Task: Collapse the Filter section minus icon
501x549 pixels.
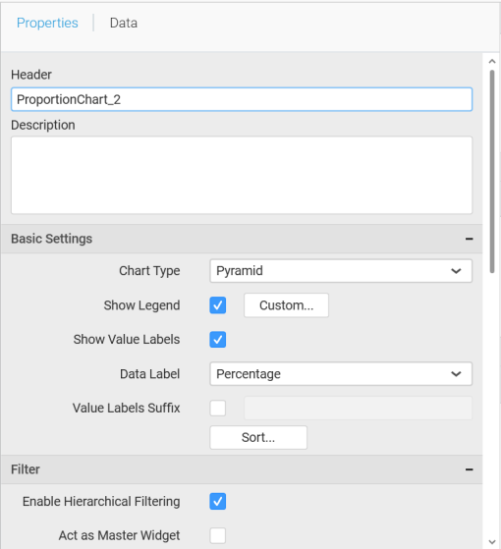Action: tap(470, 469)
